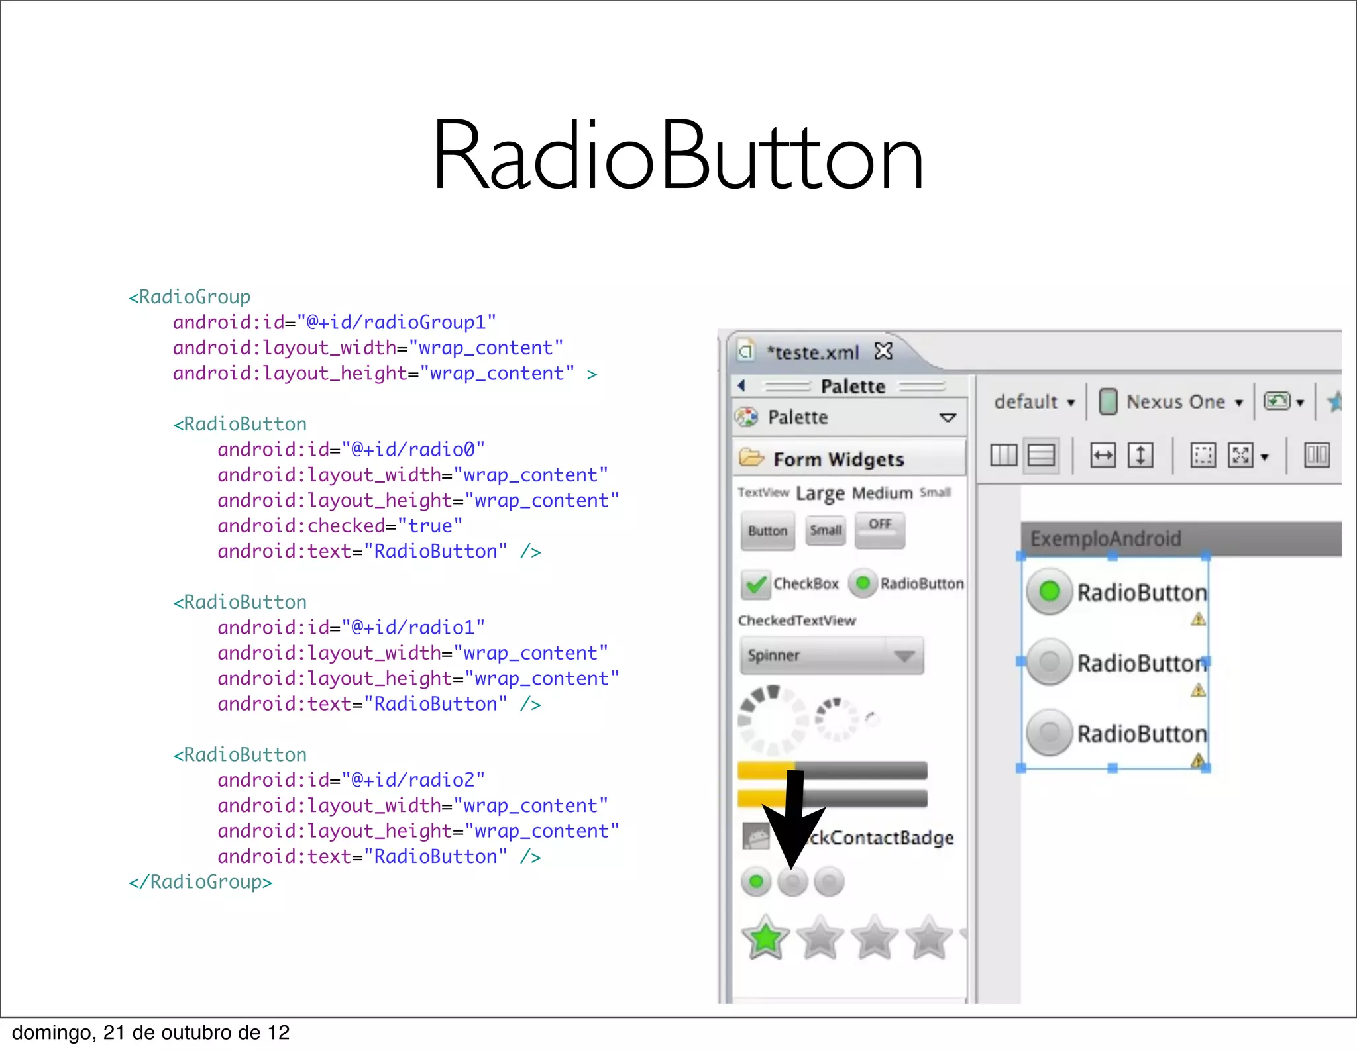Set vertical orientation layout icon
The width and height of the screenshot is (1357, 1051).
click(x=1041, y=456)
